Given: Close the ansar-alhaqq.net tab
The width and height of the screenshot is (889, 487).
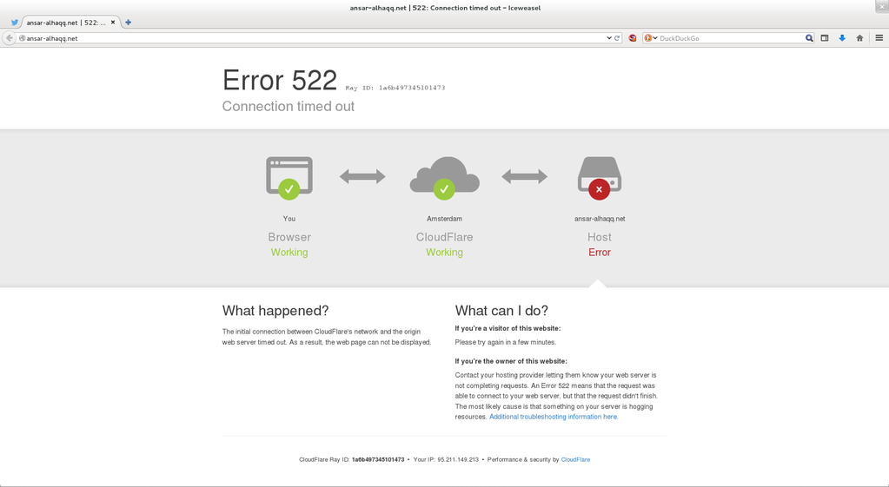Looking at the screenshot, I should pyautogui.click(x=113, y=23).
